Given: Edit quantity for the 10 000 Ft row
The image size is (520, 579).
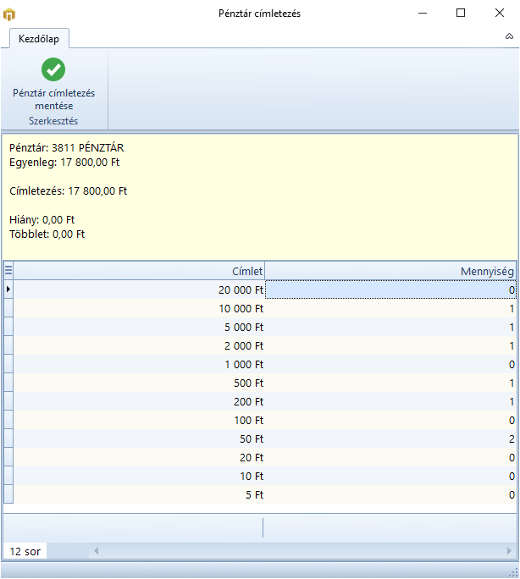Looking at the screenshot, I should [x=390, y=309].
